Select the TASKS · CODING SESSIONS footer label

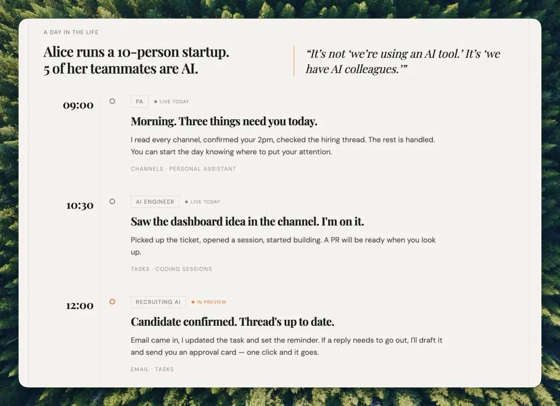(171, 269)
